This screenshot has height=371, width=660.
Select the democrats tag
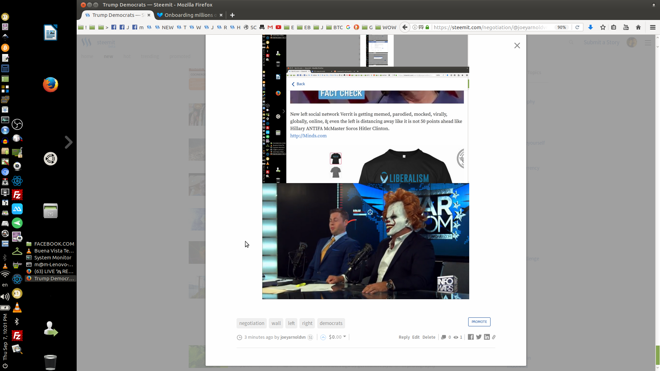tap(331, 323)
